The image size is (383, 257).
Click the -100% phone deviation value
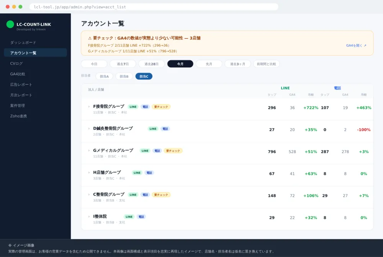[x=364, y=130]
